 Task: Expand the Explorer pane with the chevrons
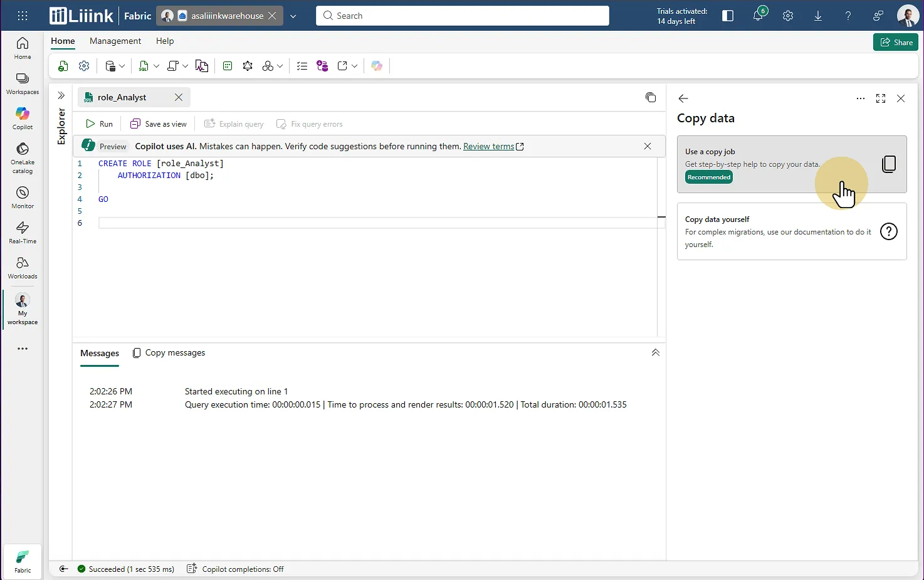click(x=61, y=95)
